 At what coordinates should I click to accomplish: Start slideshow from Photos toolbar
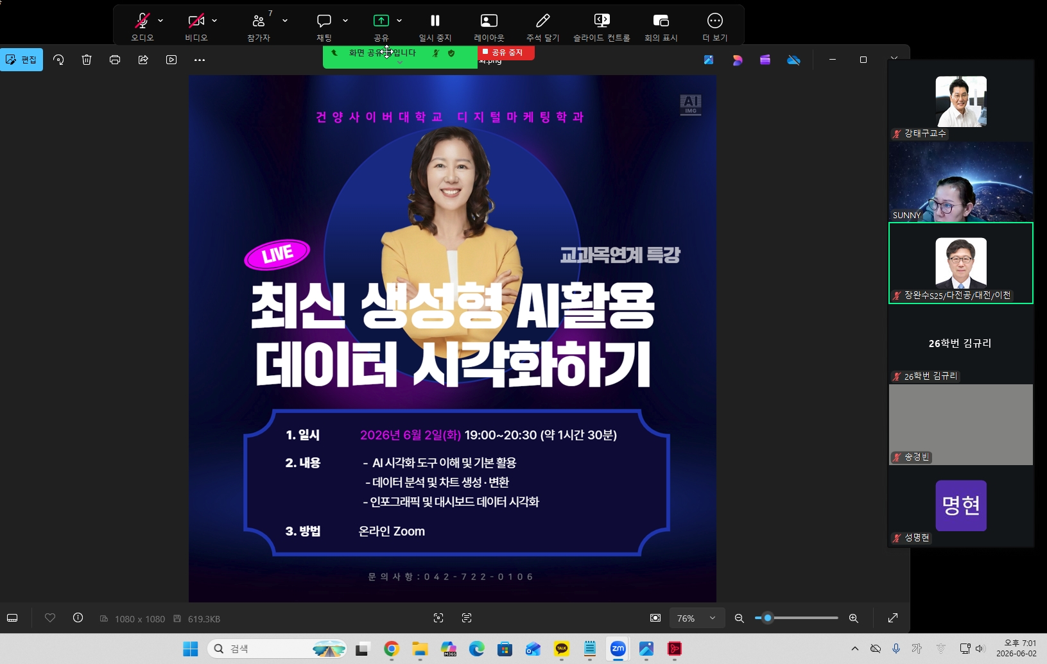(171, 60)
